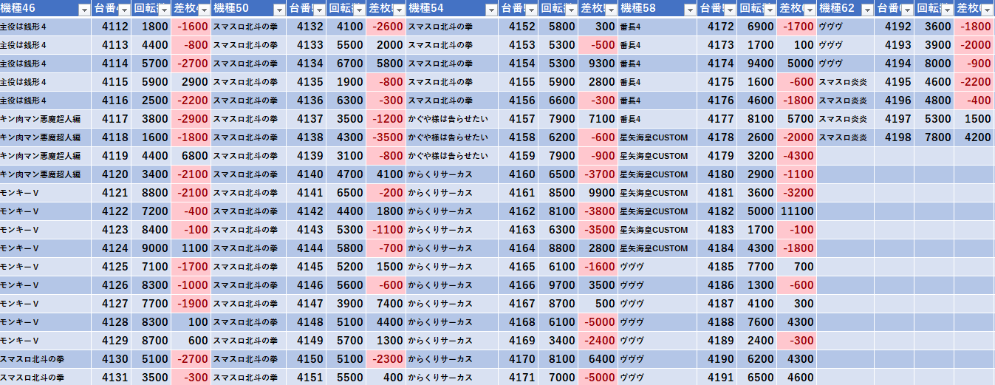Click the 9700 rotation count cell

click(558, 285)
